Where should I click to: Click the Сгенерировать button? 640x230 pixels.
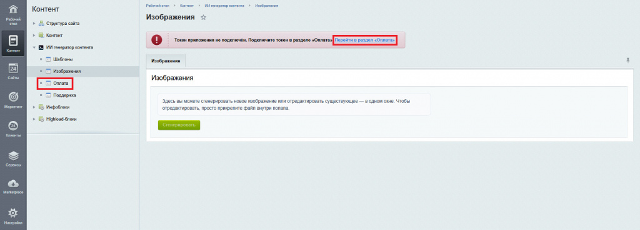(x=179, y=125)
